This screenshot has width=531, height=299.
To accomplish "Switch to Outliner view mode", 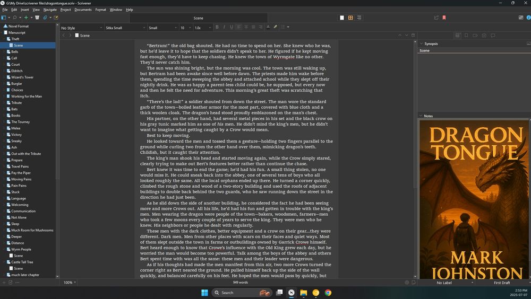I will coord(359,18).
